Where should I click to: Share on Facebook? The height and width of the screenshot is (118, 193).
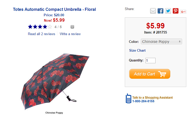160,11
